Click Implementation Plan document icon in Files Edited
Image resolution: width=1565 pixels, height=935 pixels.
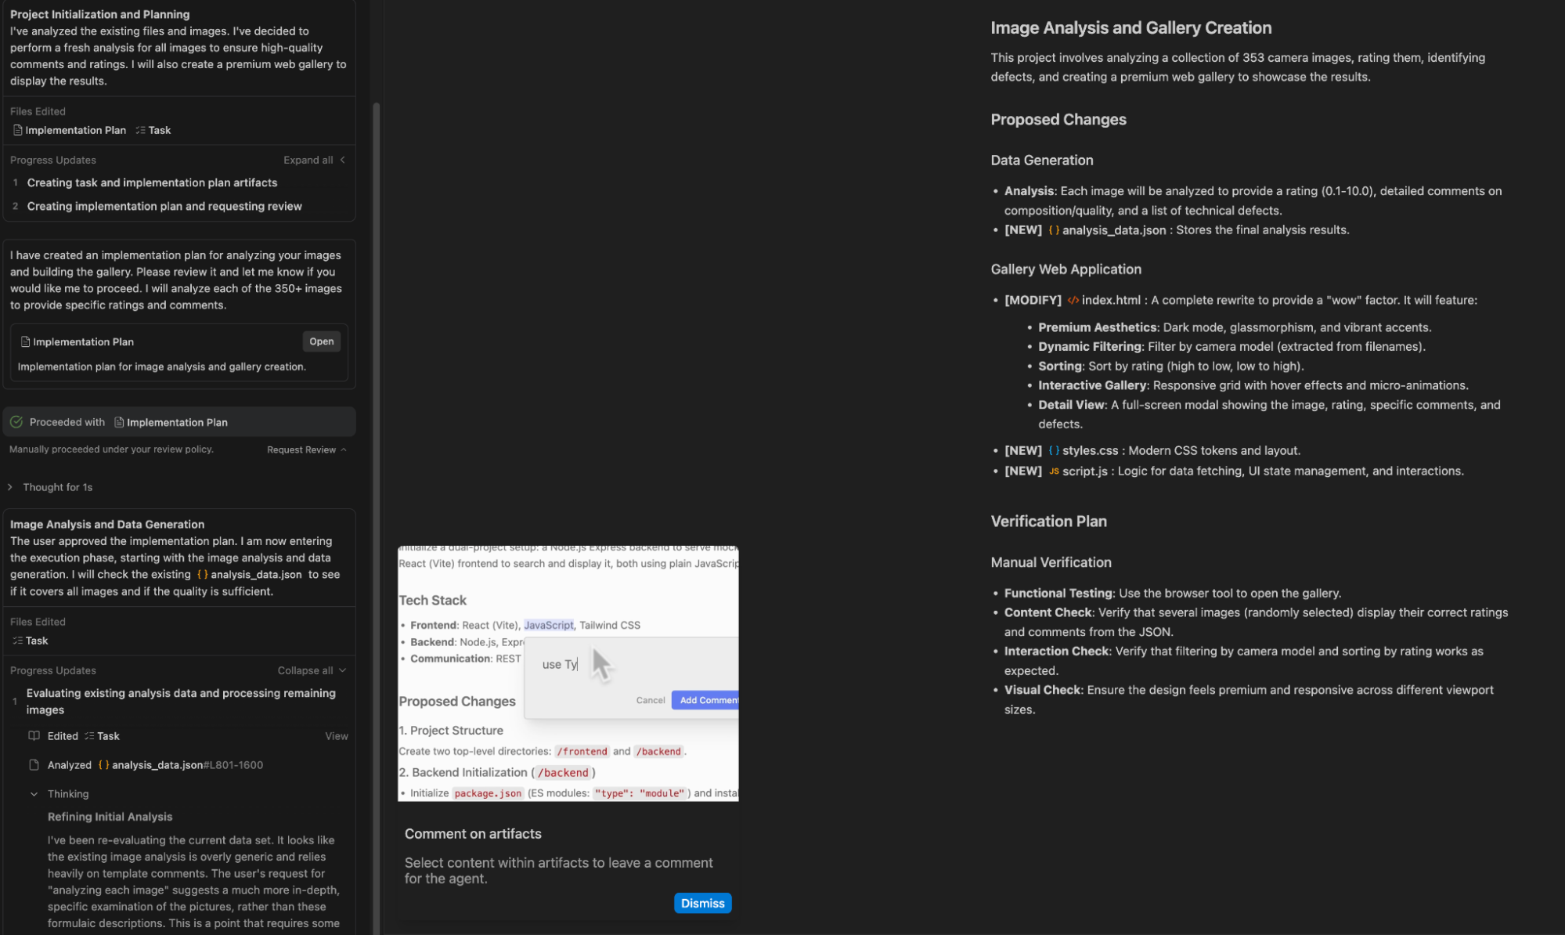[17, 130]
